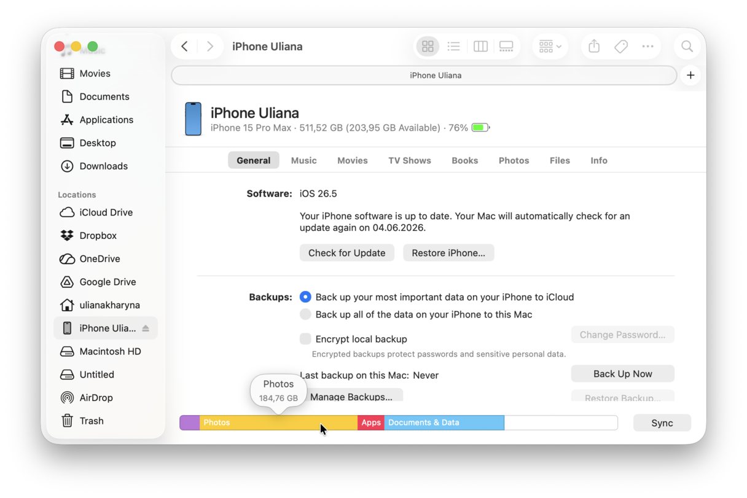747x498 pixels.
Task: Click the battery level icon
Action: point(480,128)
